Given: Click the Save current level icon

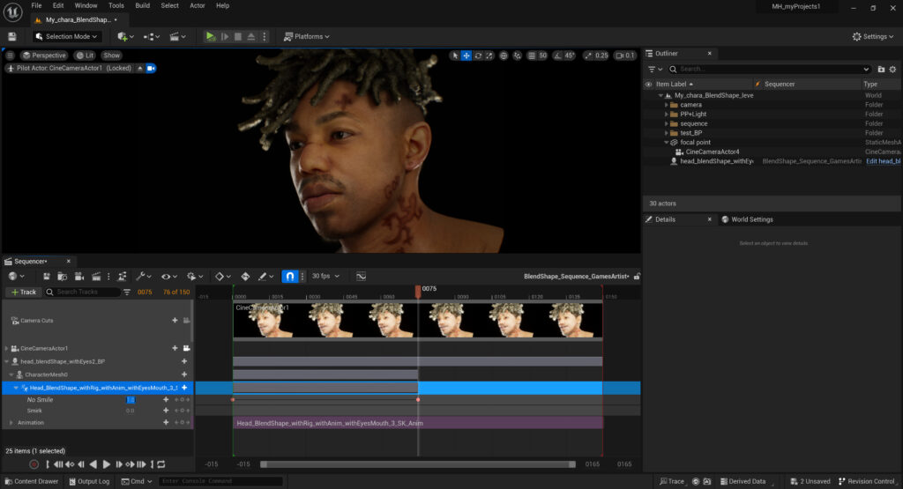Looking at the screenshot, I should tap(11, 36).
